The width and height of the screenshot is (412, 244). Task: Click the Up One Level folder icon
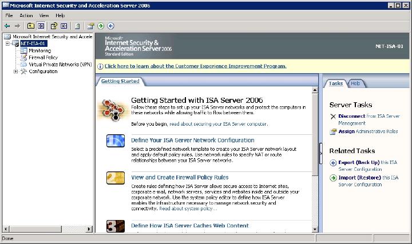31,26
